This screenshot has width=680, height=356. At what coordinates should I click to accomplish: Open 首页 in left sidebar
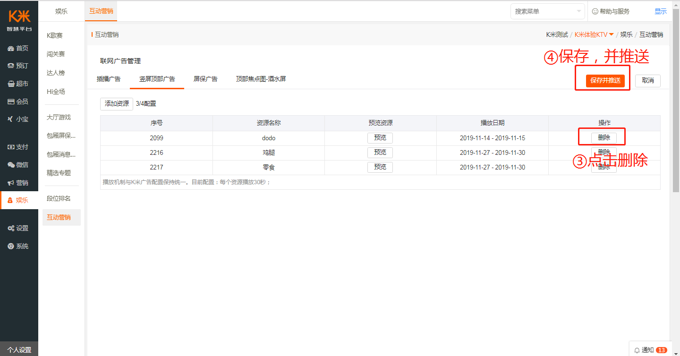click(19, 48)
